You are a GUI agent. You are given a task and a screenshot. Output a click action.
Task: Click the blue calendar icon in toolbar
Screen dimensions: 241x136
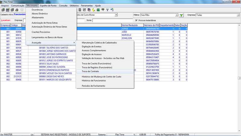click(x=89, y=10)
